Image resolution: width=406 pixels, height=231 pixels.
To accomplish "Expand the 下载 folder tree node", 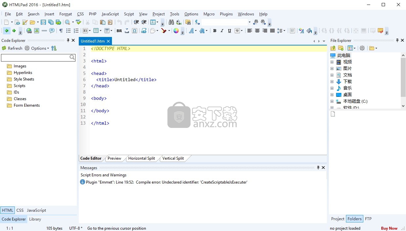I will (x=332, y=81).
